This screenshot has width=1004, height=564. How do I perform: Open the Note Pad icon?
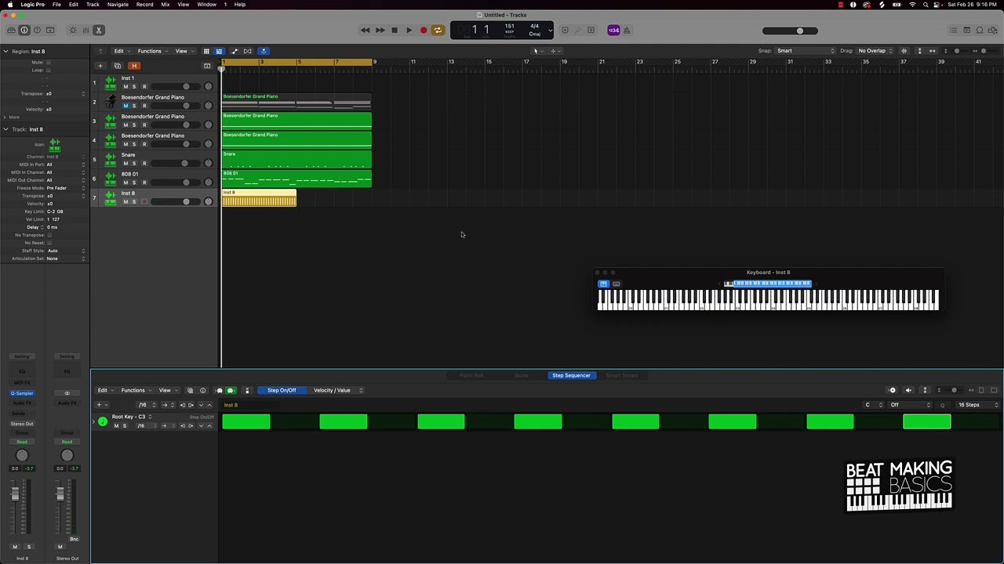coord(966,31)
